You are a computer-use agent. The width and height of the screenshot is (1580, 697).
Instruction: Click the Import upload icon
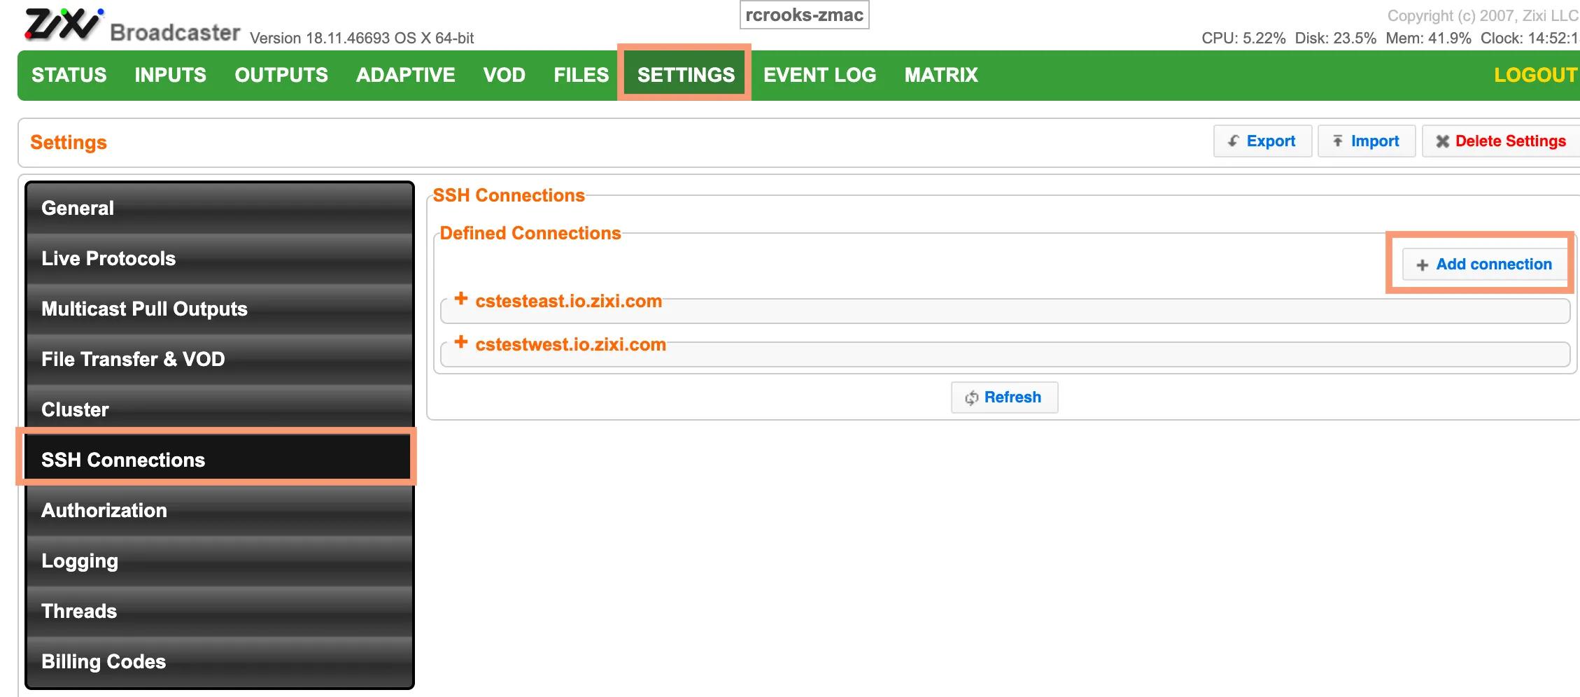pyautogui.click(x=1337, y=141)
